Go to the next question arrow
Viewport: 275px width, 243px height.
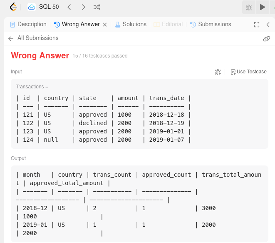coord(84,7)
